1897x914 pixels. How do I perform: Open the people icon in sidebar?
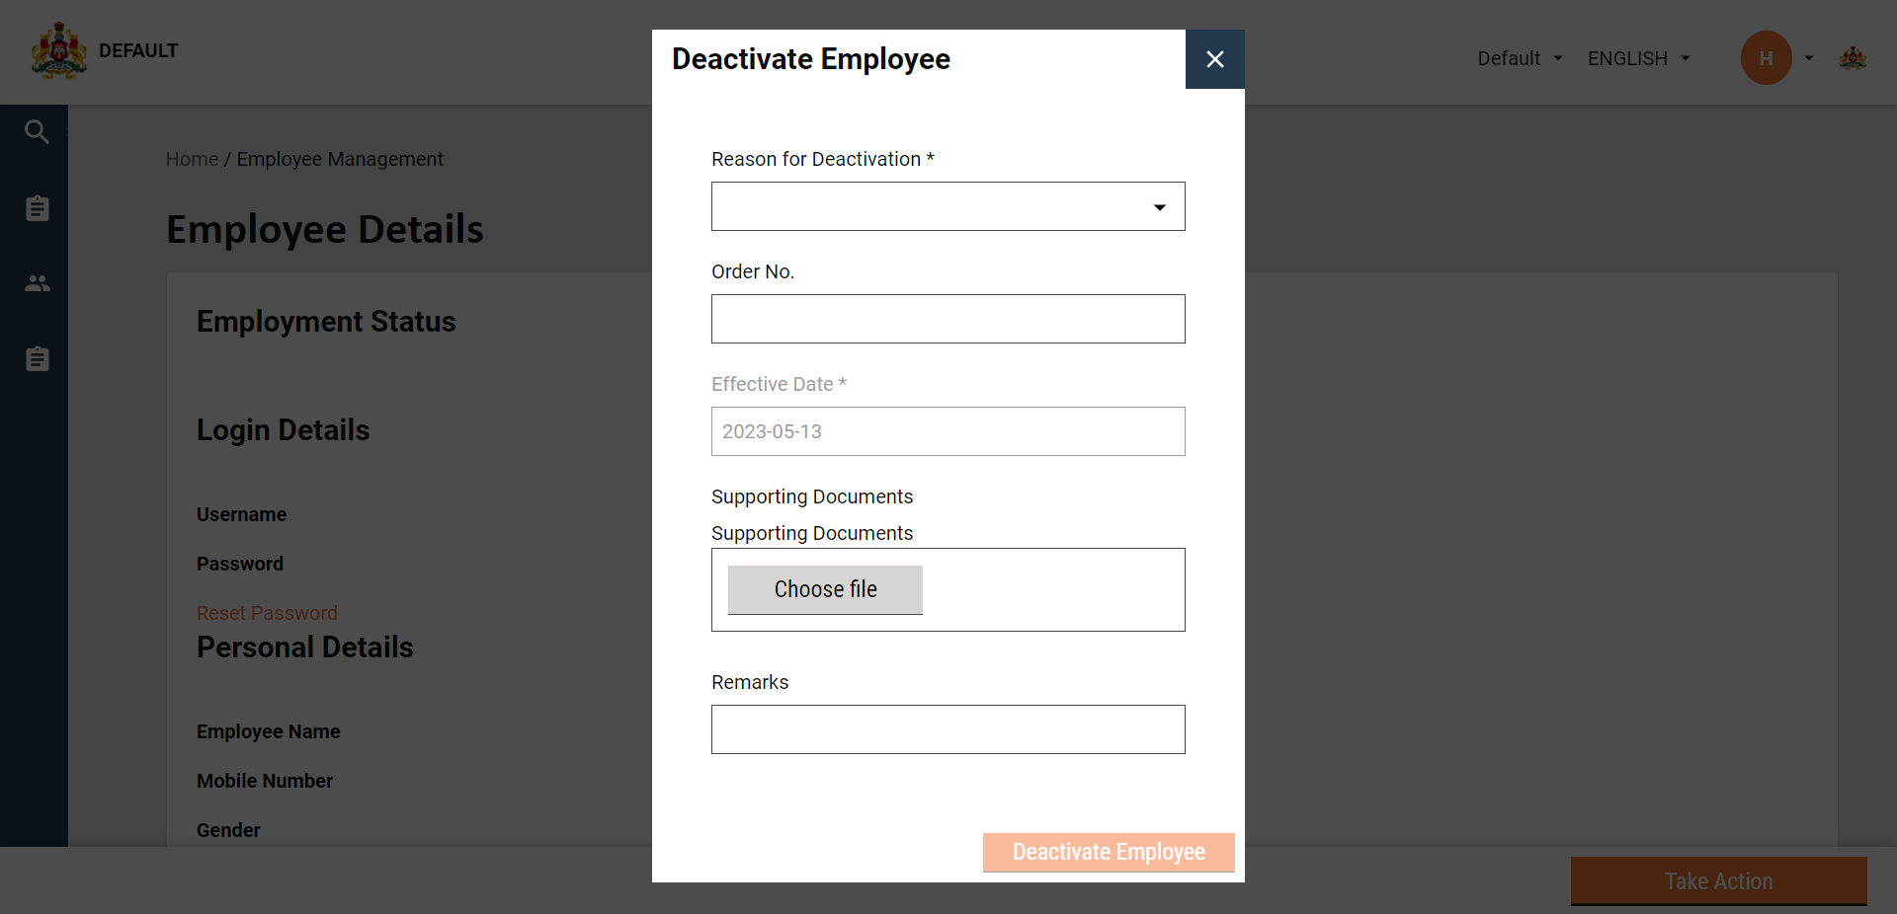click(37, 283)
